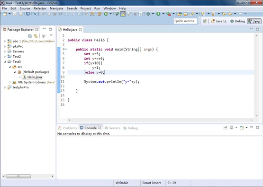Switch to the Debug perspective
This screenshot has height=187, width=263.
pos(237,21)
